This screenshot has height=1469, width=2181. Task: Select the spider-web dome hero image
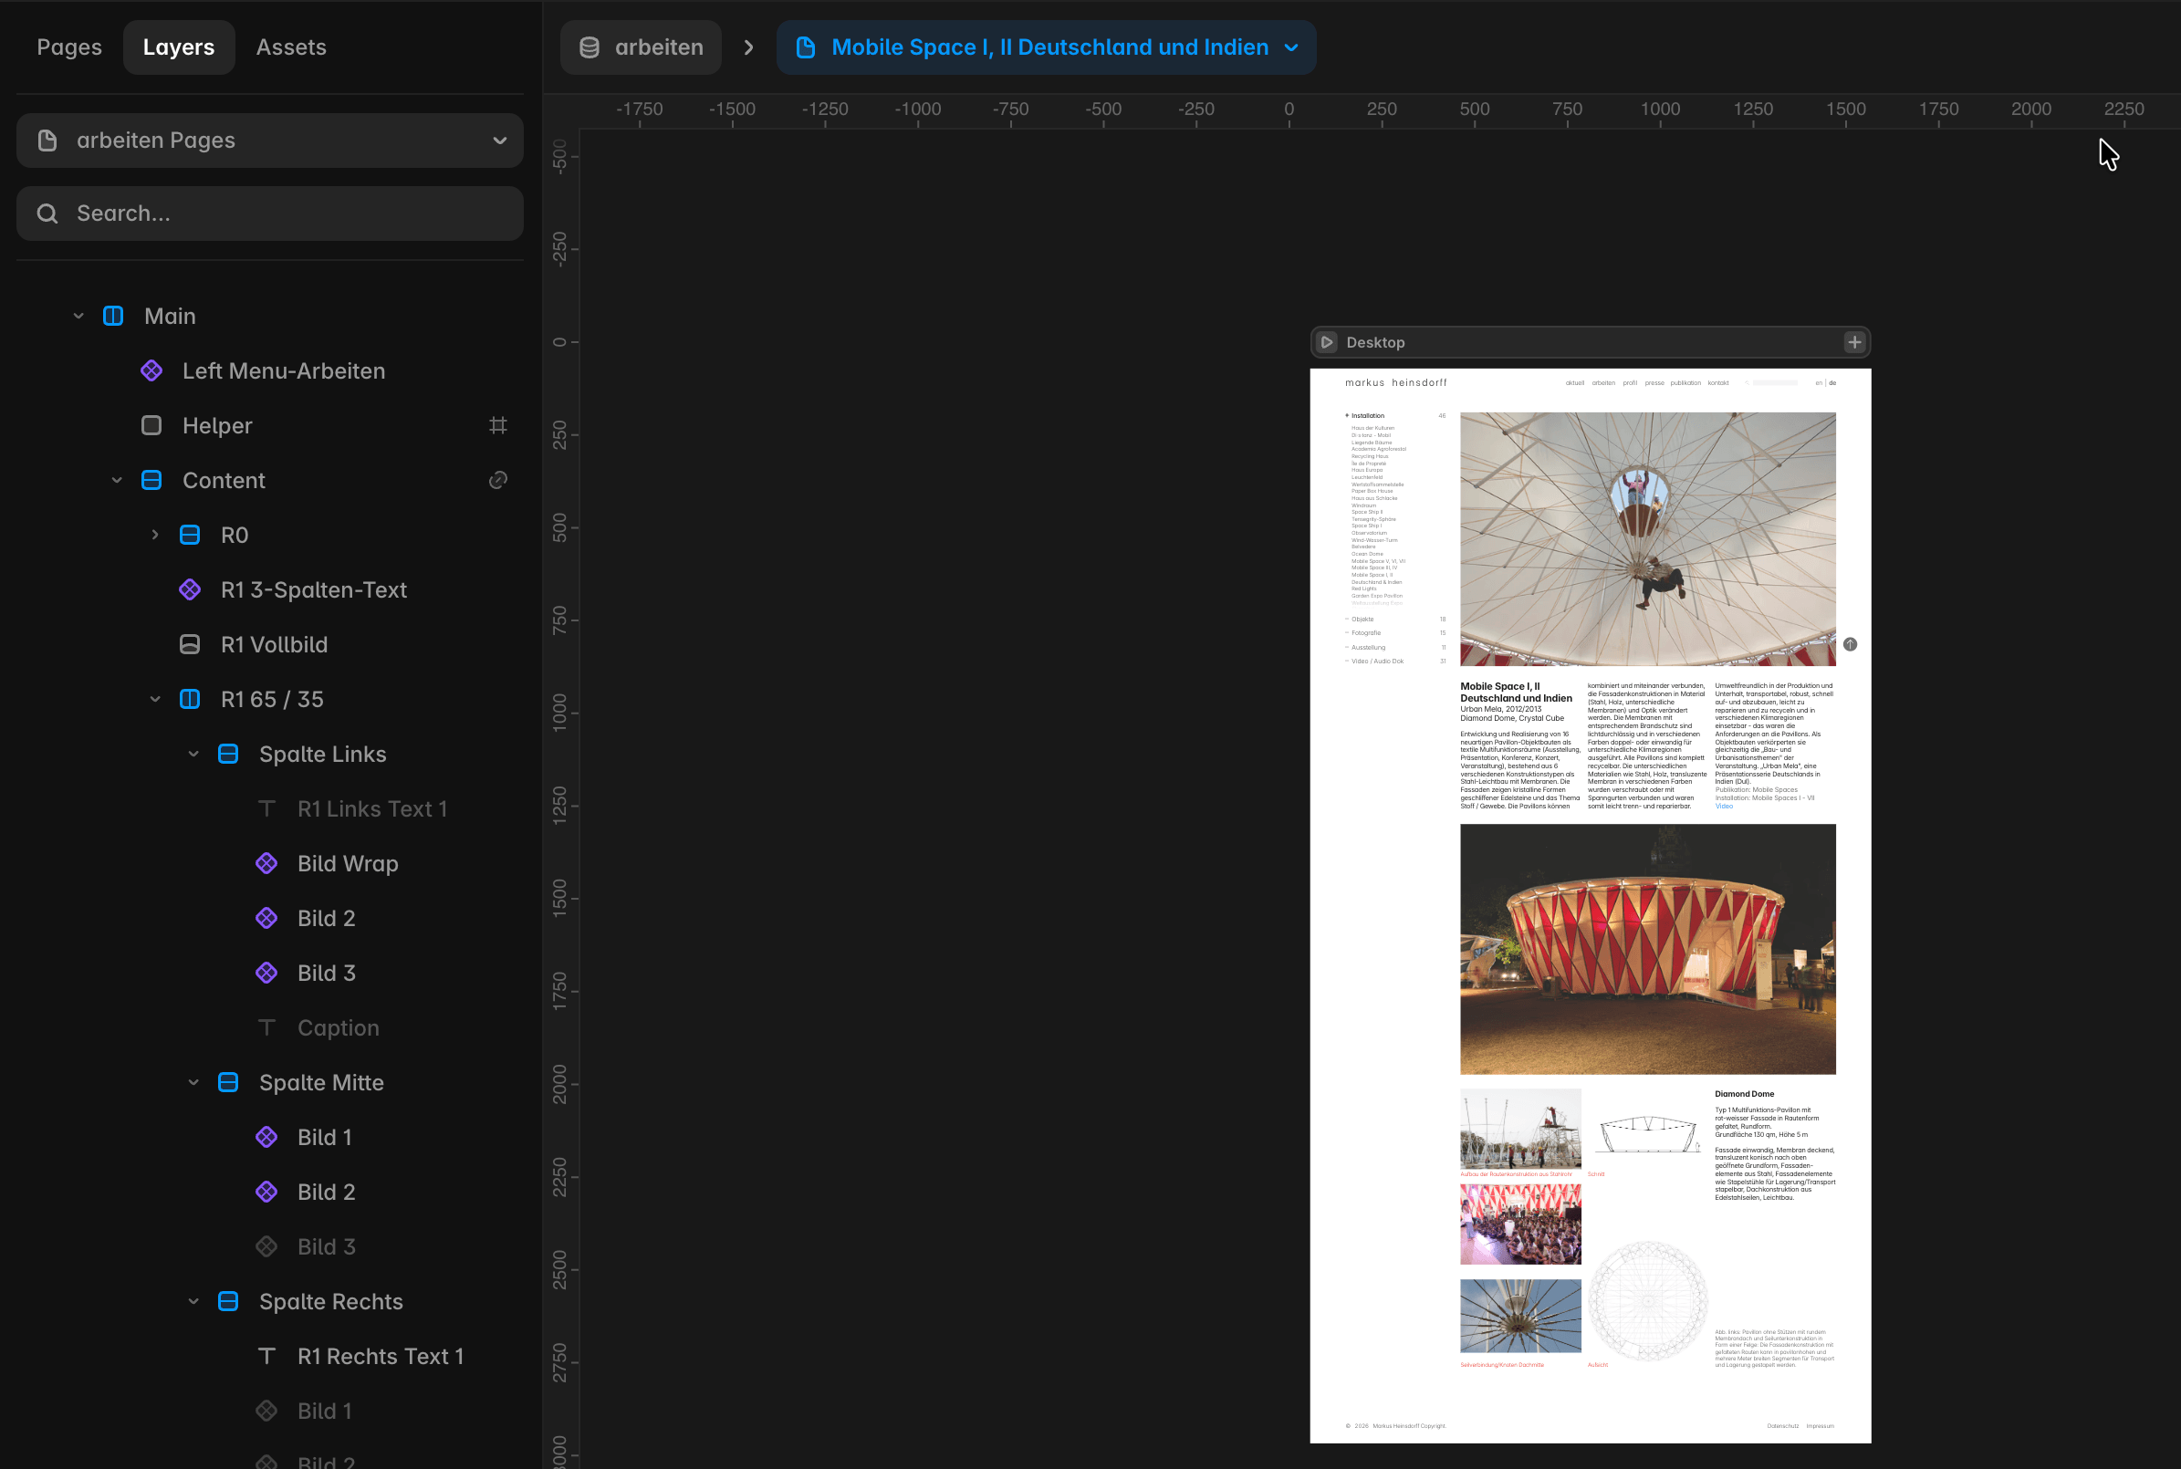tap(1648, 539)
